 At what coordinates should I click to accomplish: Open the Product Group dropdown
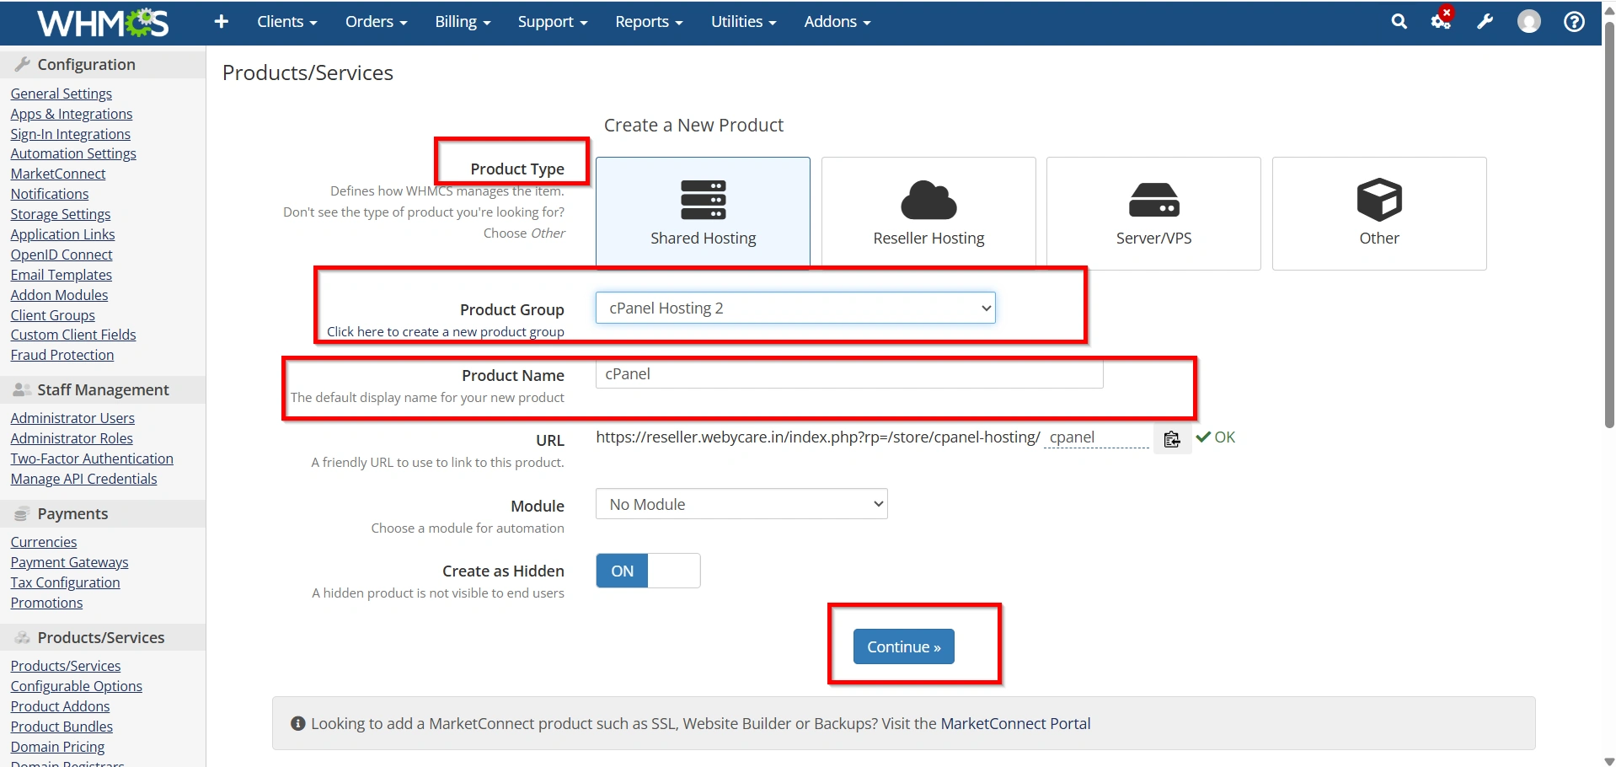(x=795, y=308)
